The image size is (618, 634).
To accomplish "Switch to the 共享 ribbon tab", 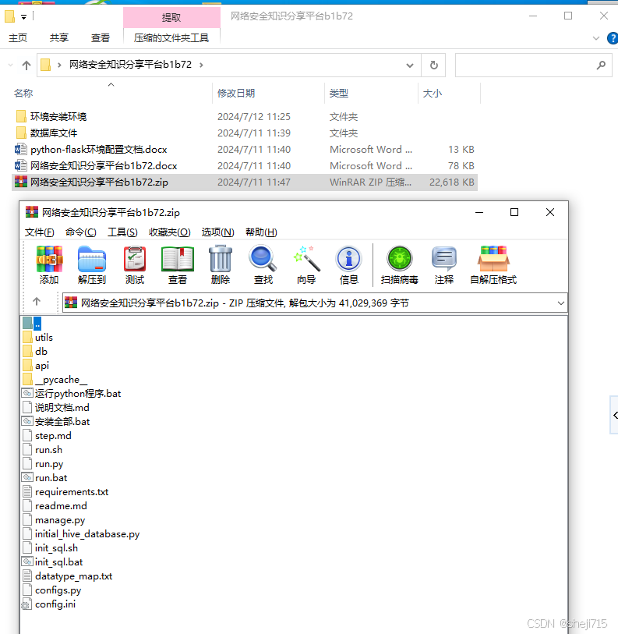I will (x=59, y=38).
